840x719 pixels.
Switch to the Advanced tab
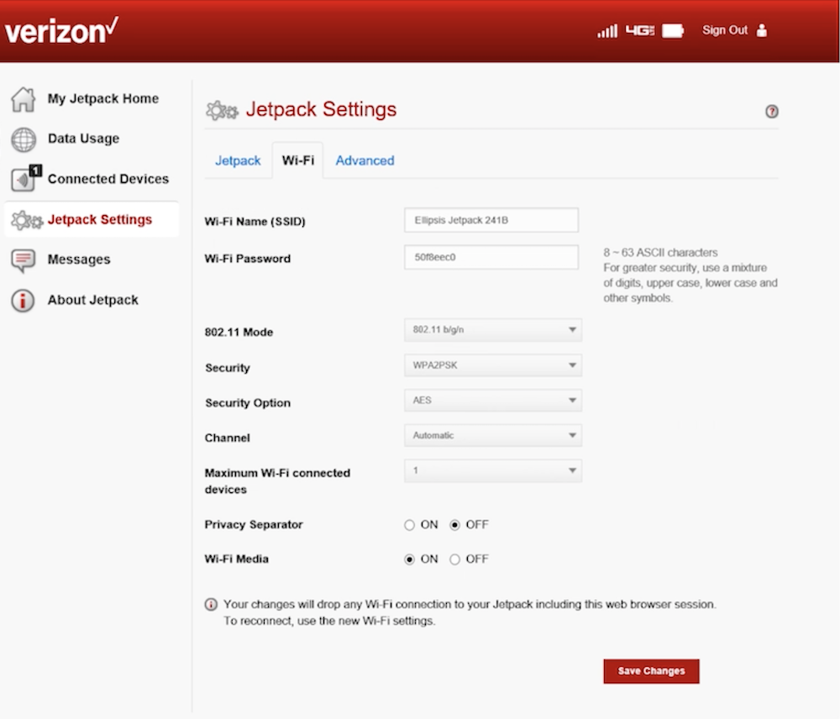(x=365, y=160)
